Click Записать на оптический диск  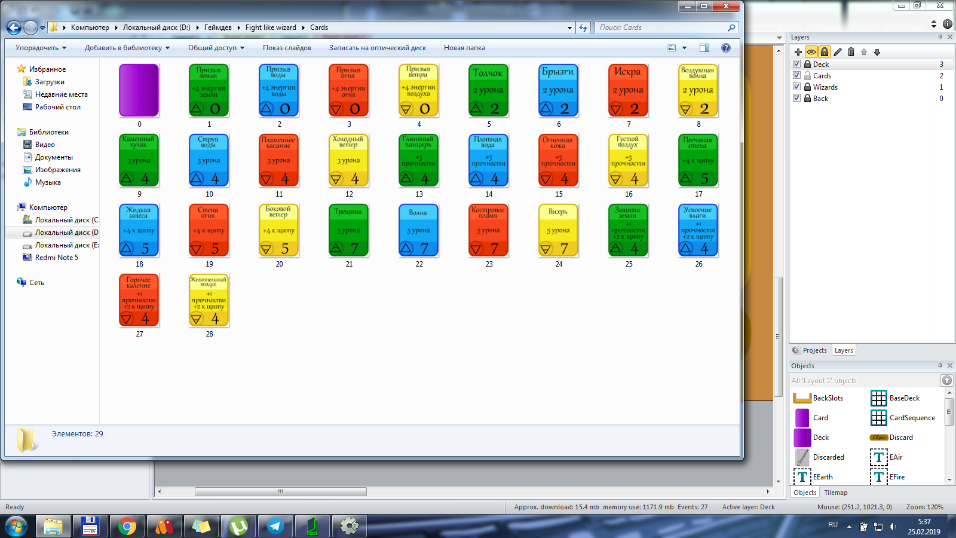377,48
